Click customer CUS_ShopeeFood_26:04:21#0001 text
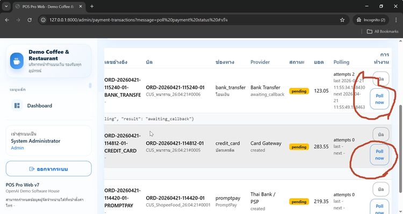This screenshot has width=403, height=214. [x=178, y=205]
